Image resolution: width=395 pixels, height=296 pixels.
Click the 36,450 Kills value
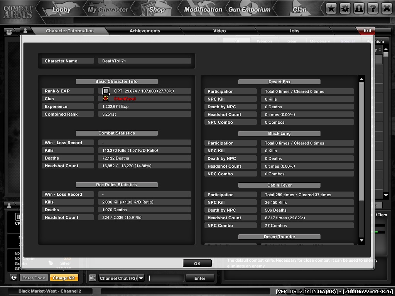(x=276, y=202)
